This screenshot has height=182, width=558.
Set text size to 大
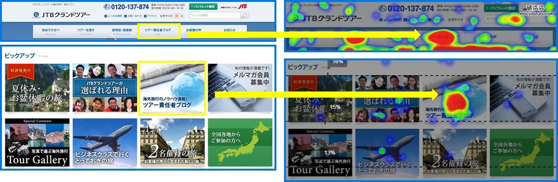click(182, 16)
